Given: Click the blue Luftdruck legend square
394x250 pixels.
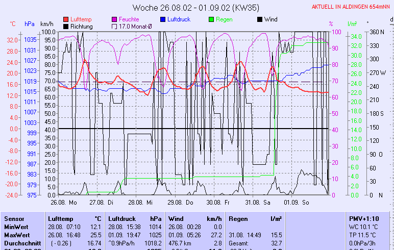Looking at the screenshot, I should coord(163,19).
